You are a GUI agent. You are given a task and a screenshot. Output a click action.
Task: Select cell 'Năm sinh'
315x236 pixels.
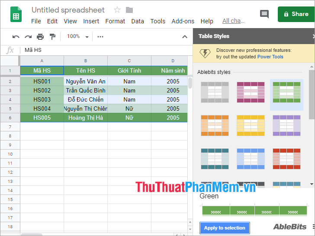(x=169, y=70)
